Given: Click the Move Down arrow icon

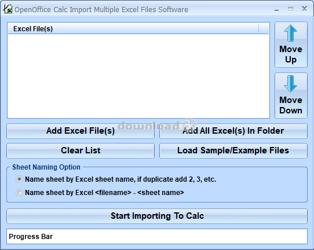Looking at the screenshot, I should coord(290,84).
